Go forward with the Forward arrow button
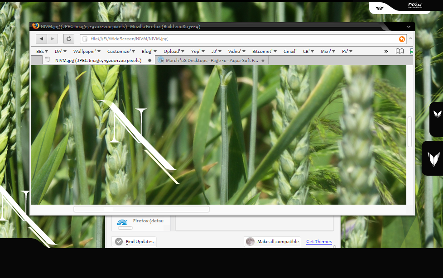The width and height of the screenshot is (443, 278). click(52, 38)
